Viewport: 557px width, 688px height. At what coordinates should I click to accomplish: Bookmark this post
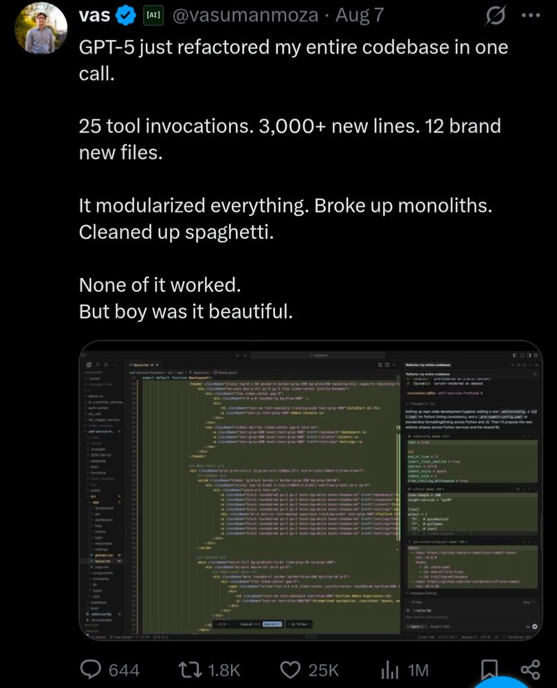coord(489,670)
